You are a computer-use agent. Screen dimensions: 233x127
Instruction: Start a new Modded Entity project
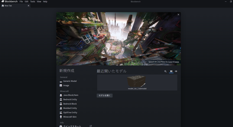pos(70,108)
